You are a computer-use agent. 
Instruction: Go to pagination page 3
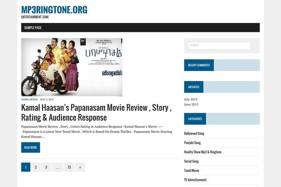[46, 167]
